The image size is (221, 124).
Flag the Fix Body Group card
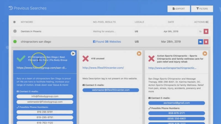coord(73,53)
